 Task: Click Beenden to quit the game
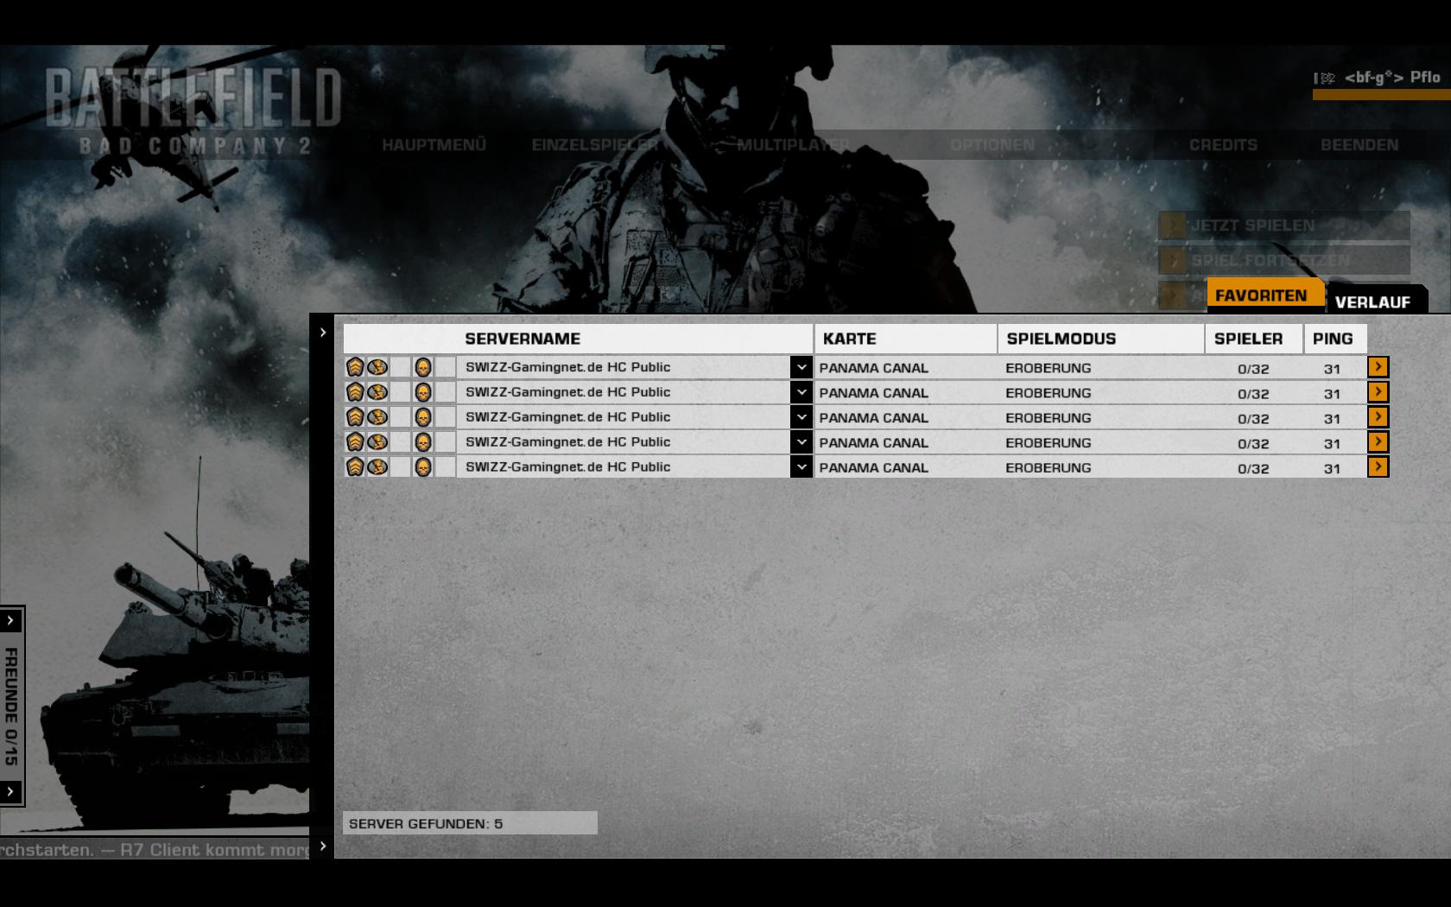point(1359,145)
